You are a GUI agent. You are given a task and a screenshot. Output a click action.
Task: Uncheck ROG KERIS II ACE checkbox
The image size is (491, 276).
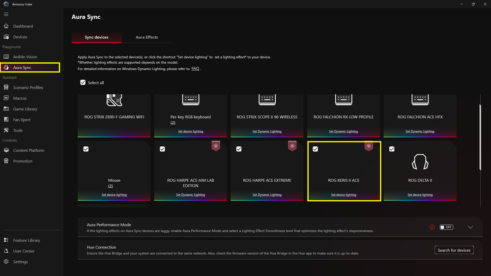(x=315, y=149)
